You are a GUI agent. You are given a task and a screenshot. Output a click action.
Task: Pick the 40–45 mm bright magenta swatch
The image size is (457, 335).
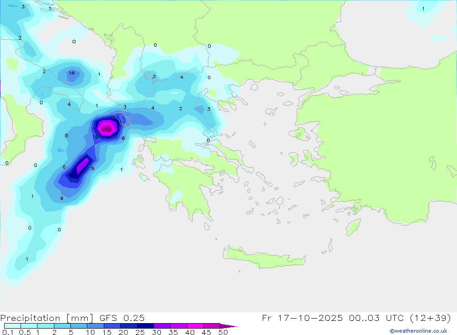195,326
